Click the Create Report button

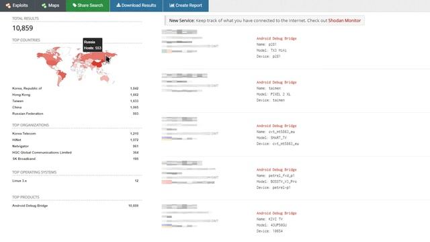coord(185,5)
